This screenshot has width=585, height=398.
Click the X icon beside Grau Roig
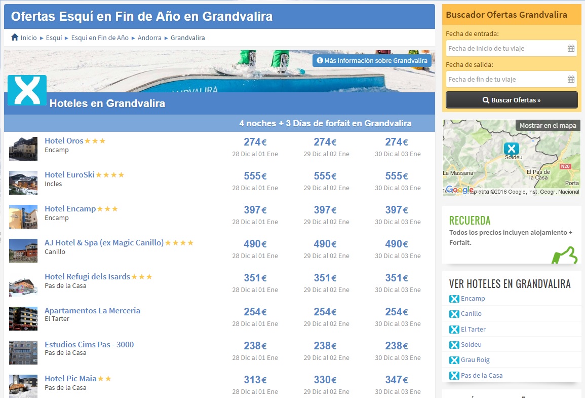point(454,360)
